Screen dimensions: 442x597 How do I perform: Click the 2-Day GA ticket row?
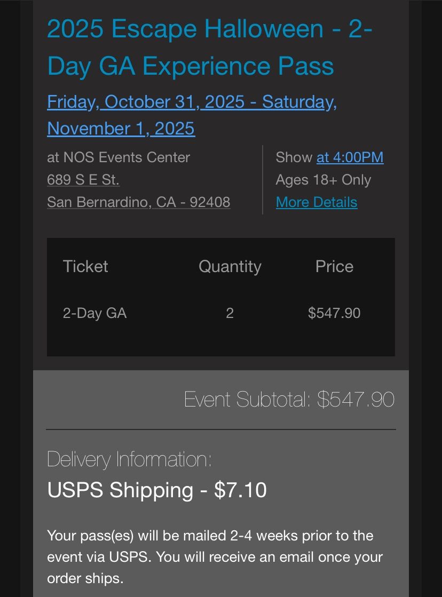point(94,313)
